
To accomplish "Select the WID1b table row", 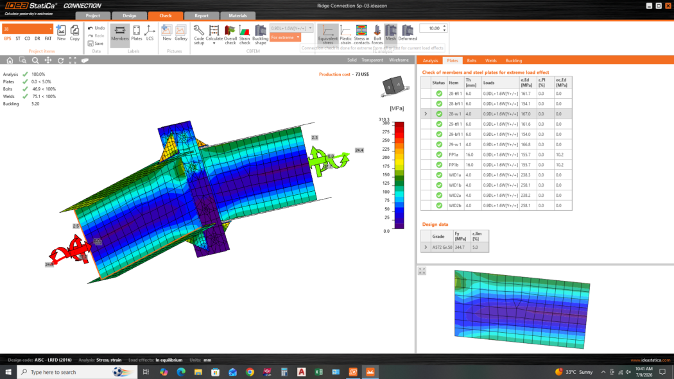I will [x=496, y=185].
